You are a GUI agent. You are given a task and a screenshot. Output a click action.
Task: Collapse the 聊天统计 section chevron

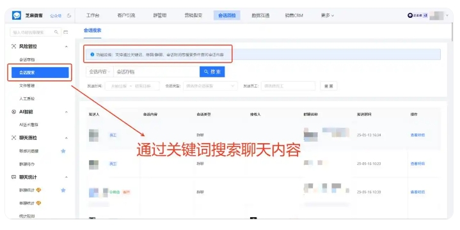point(67,177)
